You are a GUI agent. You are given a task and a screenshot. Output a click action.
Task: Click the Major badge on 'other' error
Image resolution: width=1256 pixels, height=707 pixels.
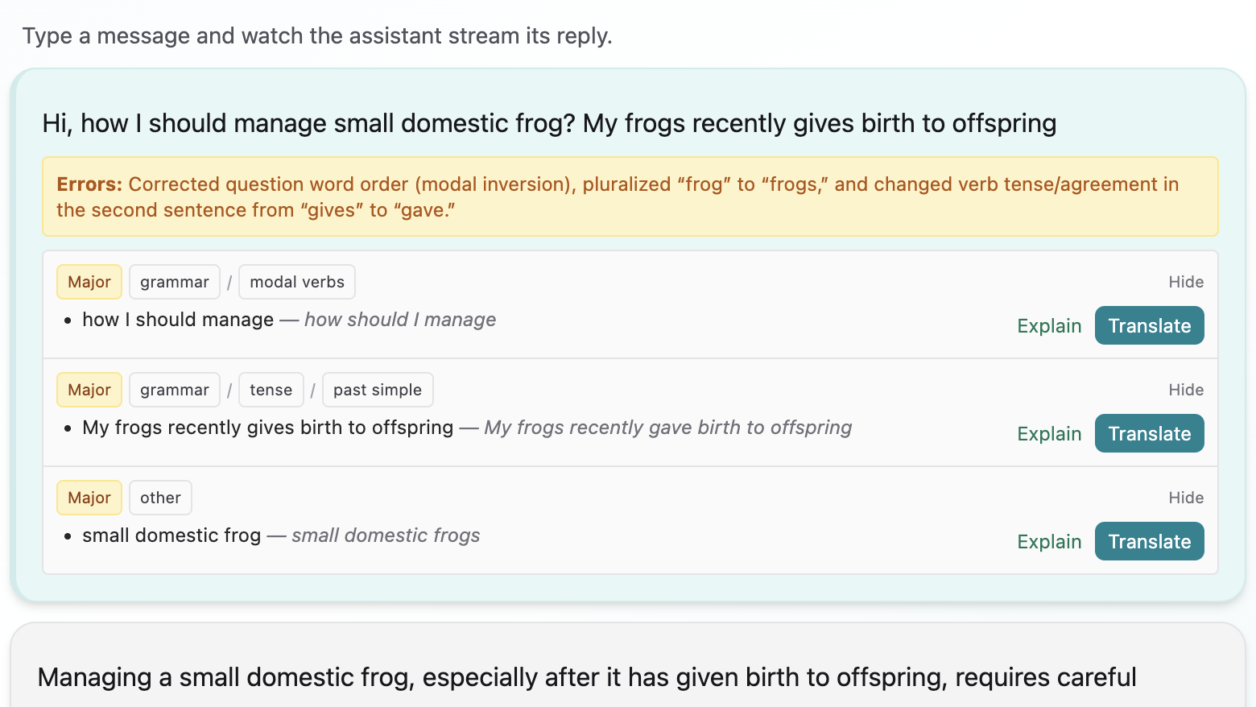[x=89, y=498]
